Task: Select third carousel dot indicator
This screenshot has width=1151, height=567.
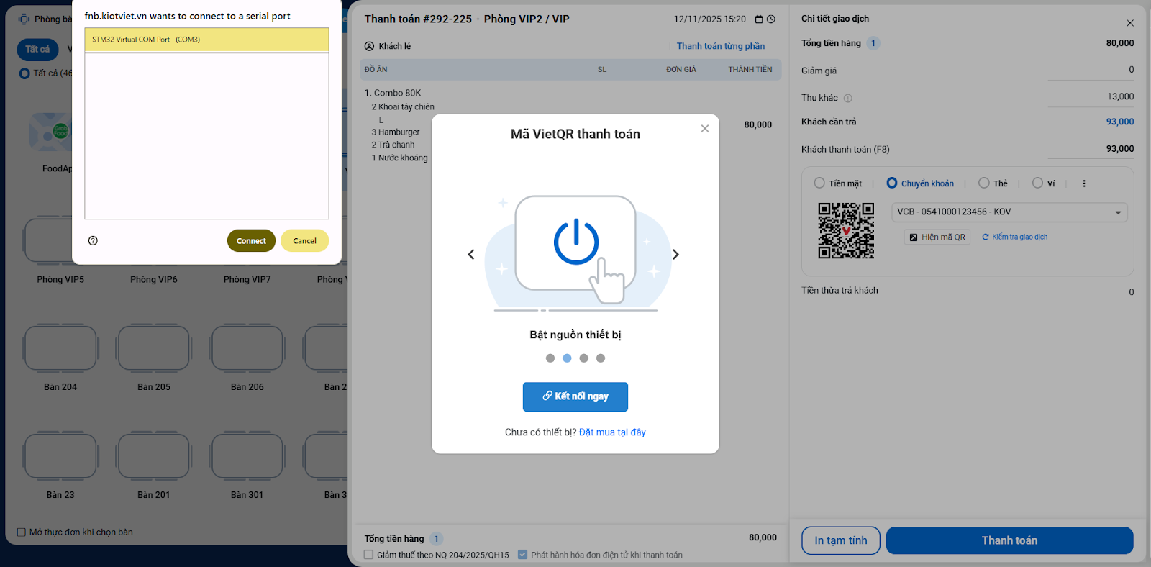Action: coord(584,358)
